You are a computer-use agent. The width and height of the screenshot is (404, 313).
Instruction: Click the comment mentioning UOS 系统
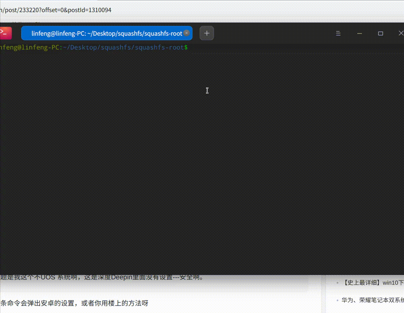click(x=101, y=277)
